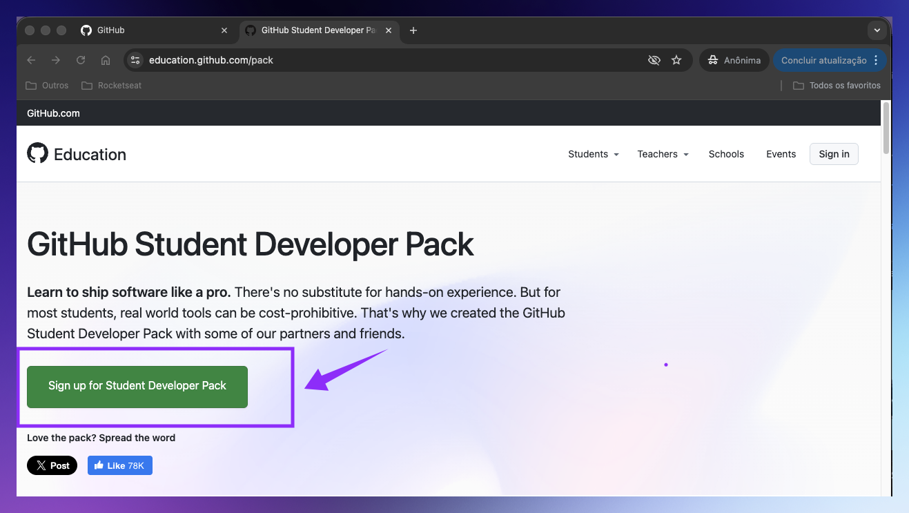Close the GitHub Student Developer Pack tab

click(390, 30)
